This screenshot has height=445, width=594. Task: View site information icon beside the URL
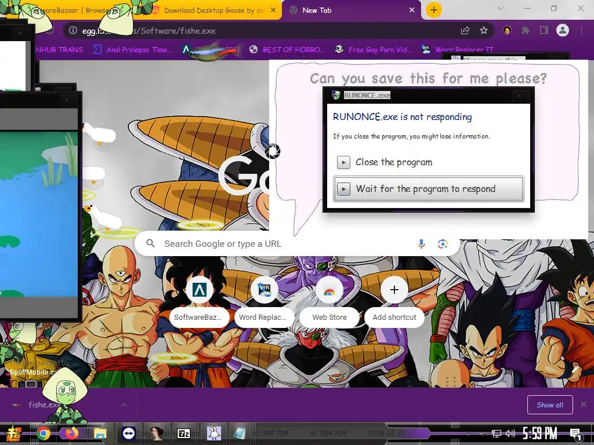[73, 31]
